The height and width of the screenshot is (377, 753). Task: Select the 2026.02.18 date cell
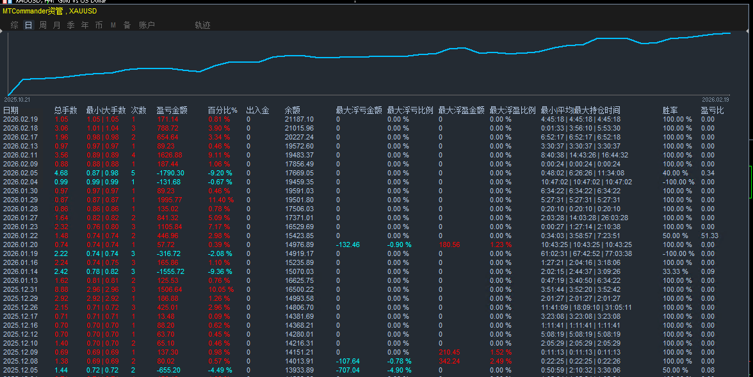[x=20, y=128]
